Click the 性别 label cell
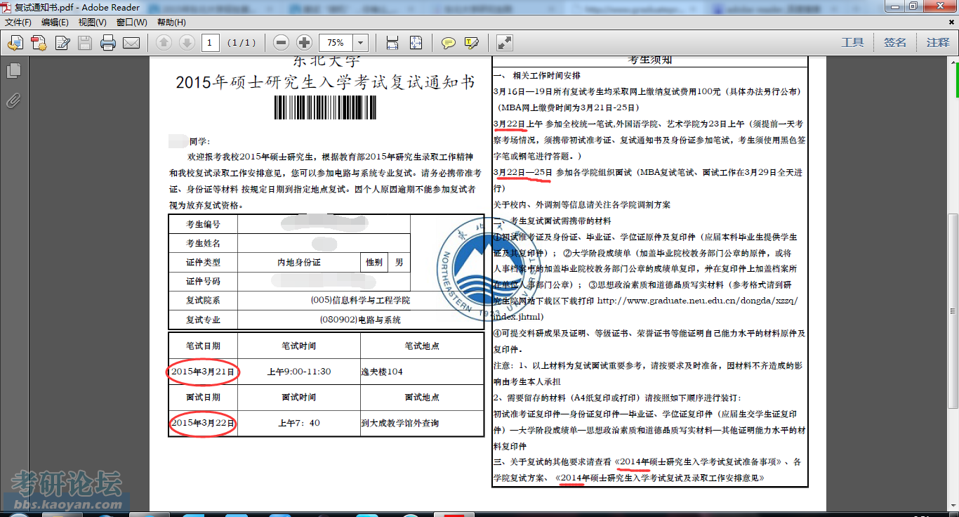This screenshot has height=517, width=959. (x=374, y=262)
